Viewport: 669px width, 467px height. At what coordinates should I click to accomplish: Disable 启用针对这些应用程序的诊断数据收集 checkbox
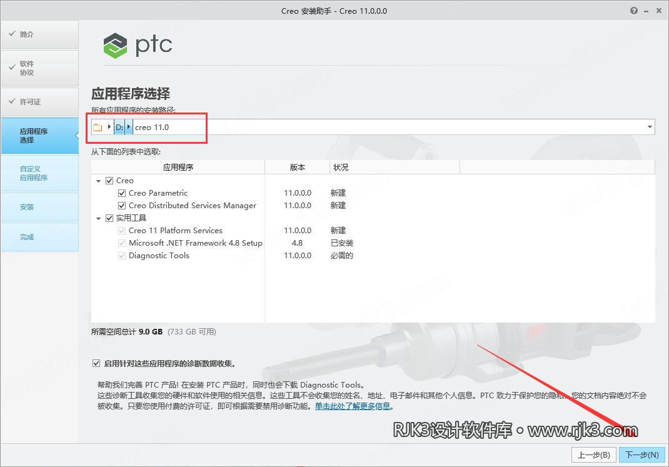96,363
